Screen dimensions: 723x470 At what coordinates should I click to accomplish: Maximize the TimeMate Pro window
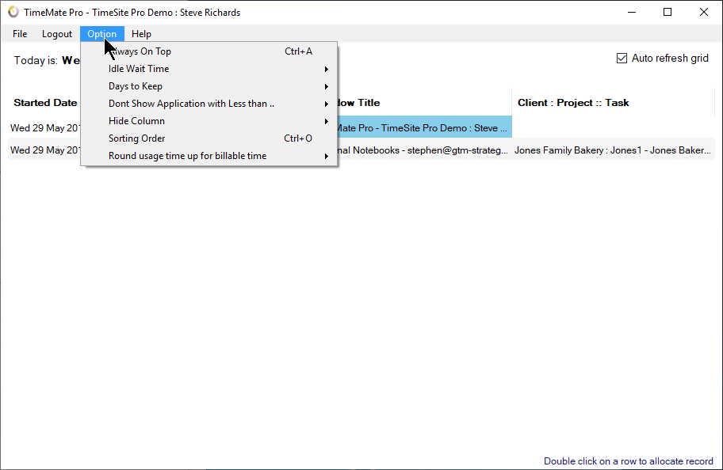coord(668,12)
